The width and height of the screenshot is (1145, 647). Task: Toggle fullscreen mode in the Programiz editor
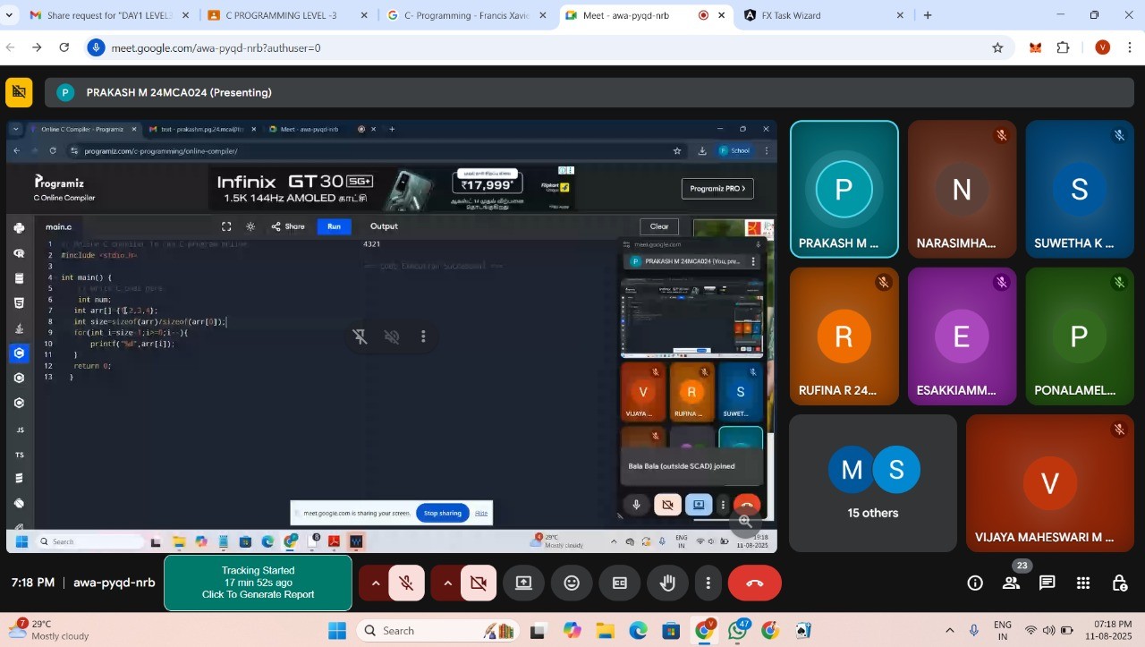click(x=226, y=226)
